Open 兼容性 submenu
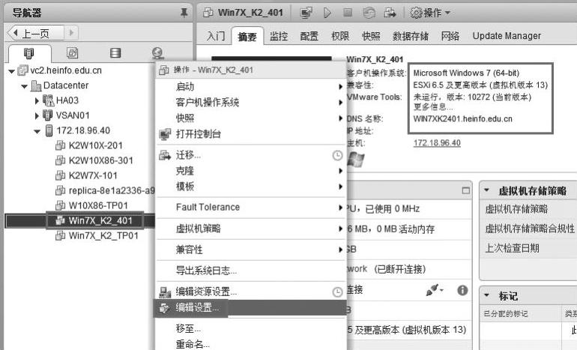 click(250, 250)
